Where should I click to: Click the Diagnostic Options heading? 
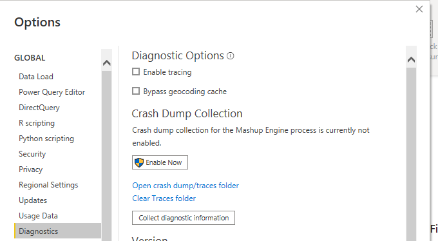tap(178, 56)
